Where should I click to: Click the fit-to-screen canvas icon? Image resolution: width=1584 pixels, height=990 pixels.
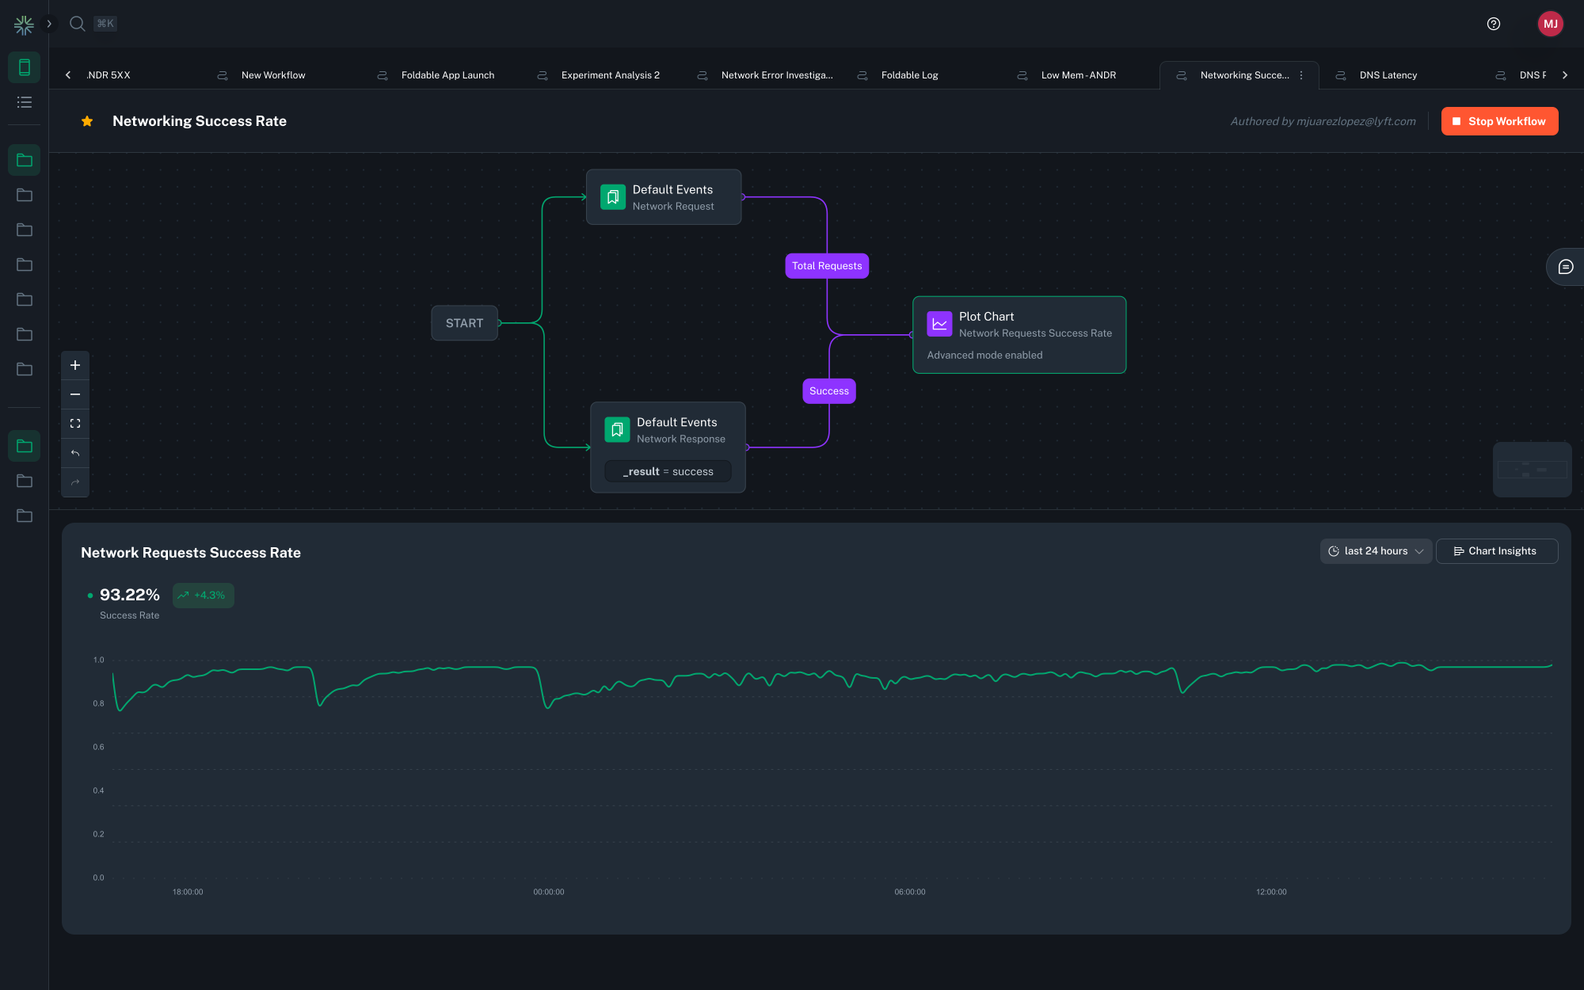coord(75,424)
